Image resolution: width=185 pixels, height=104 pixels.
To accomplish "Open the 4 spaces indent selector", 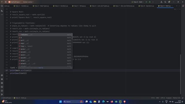I will (x=169, y=98).
